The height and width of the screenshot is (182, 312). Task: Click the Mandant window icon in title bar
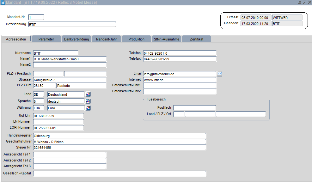pos(3,3)
